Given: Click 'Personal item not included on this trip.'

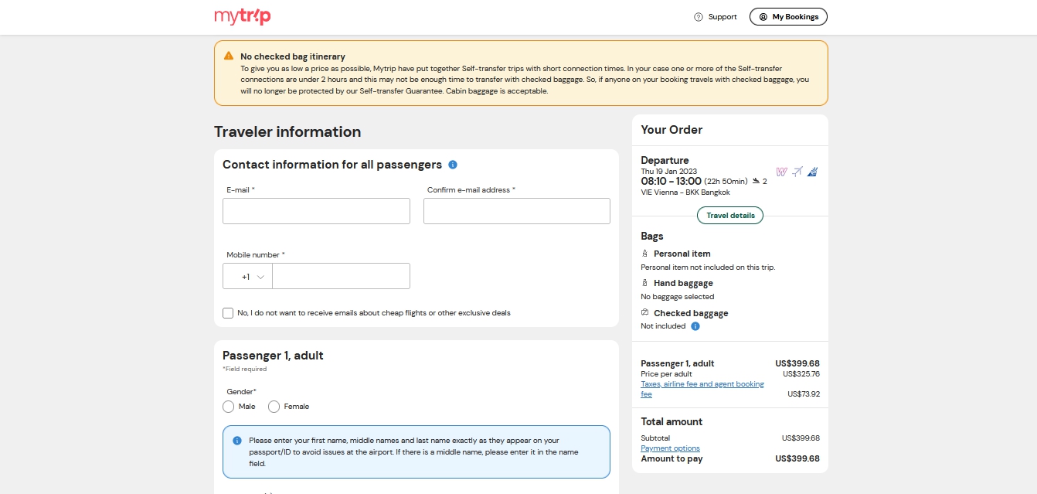Looking at the screenshot, I should [x=708, y=267].
